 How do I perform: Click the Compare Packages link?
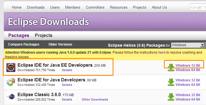click(x=24, y=44)
